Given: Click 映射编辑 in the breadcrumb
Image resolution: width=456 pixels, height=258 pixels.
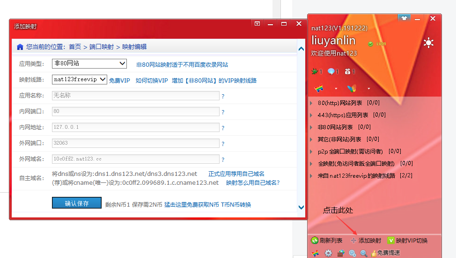Looking at the screenshot, I should (x=134, y=47).
